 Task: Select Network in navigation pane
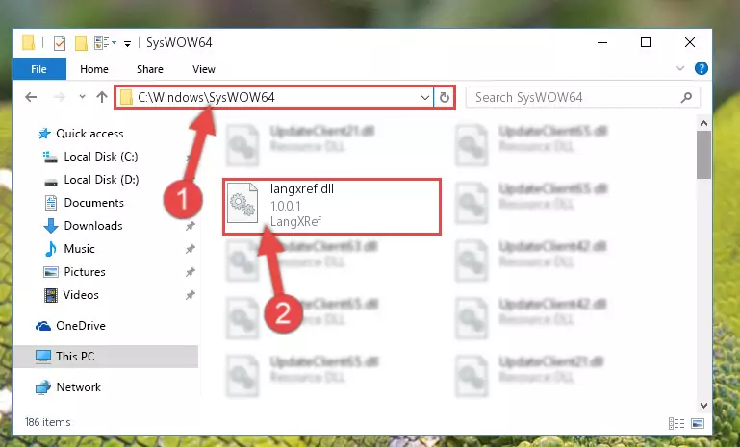pos(78,387)
